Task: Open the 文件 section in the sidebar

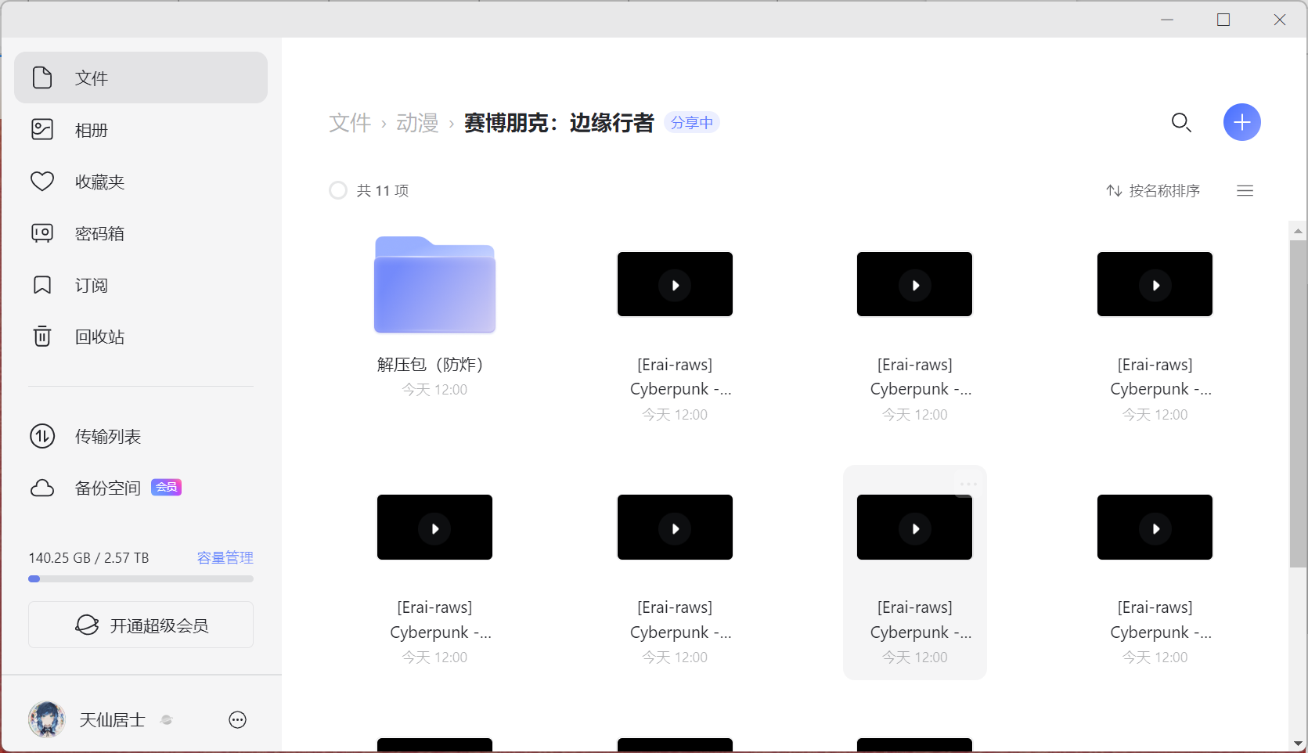Action: [x=141, y=77]
